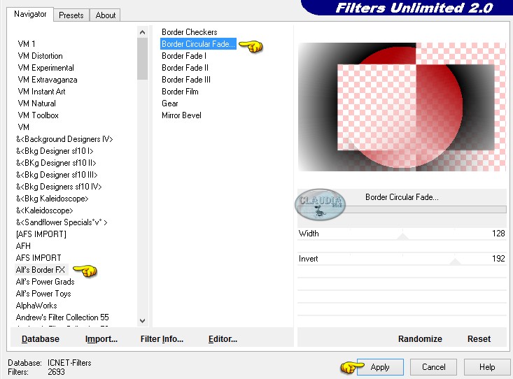Select &<Background Designers IV> category

(x=64, y=139)
